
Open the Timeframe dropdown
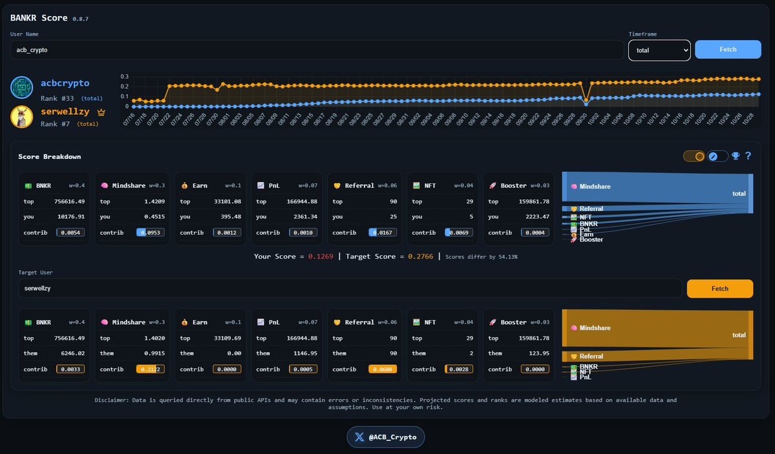coord(659,50)
